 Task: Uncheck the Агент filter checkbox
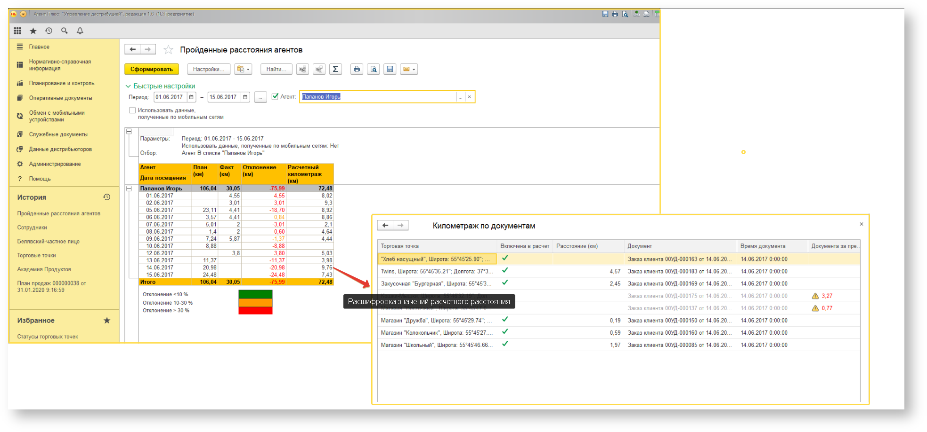(x=275, y=96)
